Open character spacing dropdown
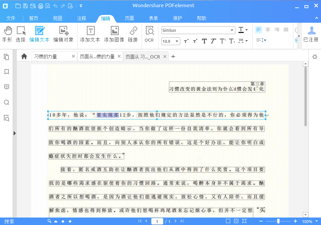The height and width of the screenshot is (225, 321). [x=247, y=41]
